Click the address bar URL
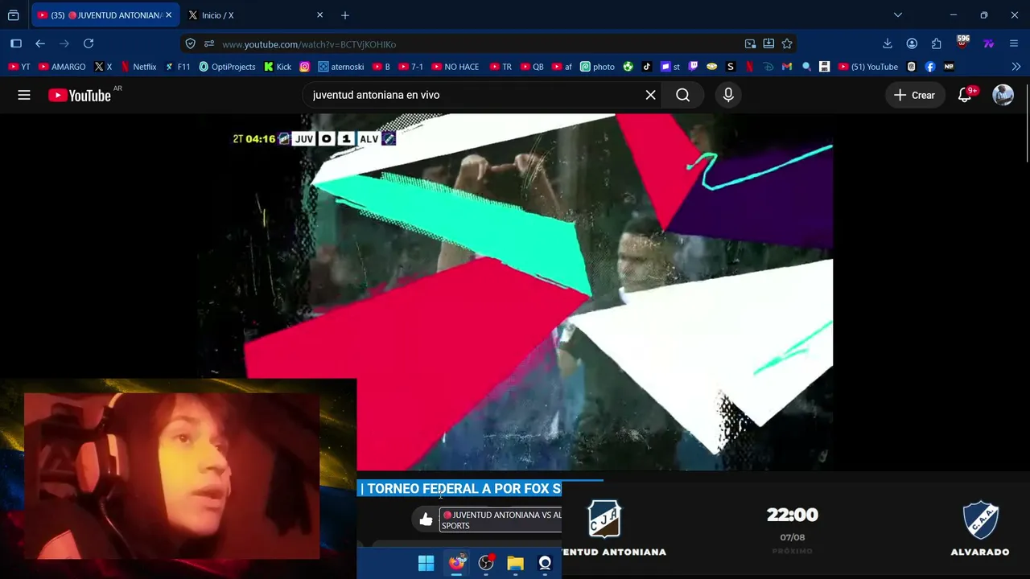This screenshot has height=579, width=1030. (309, 44)
